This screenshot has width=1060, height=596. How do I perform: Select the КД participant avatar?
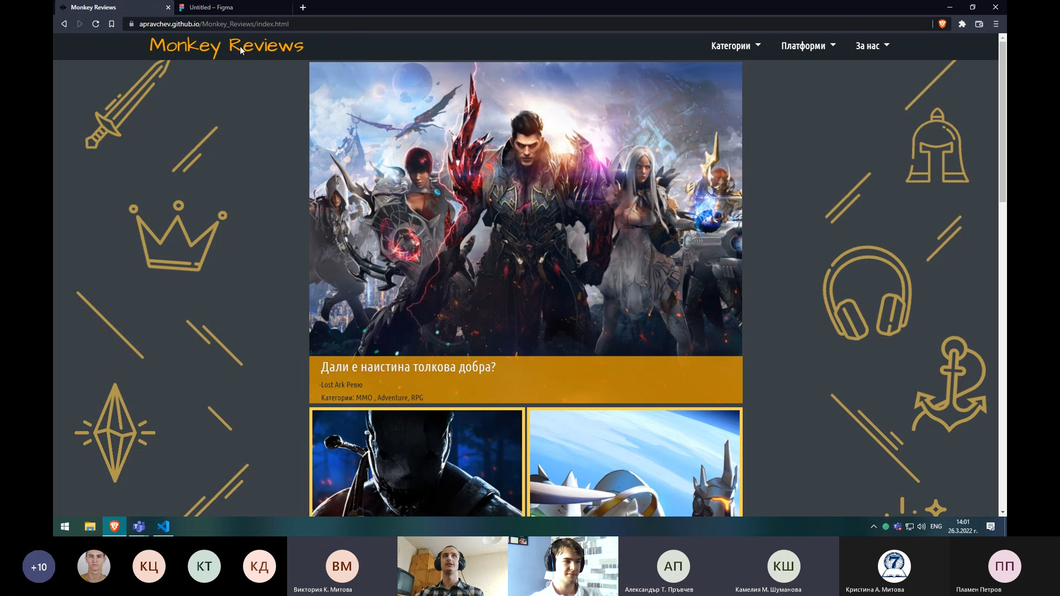(x=259, y=566)
